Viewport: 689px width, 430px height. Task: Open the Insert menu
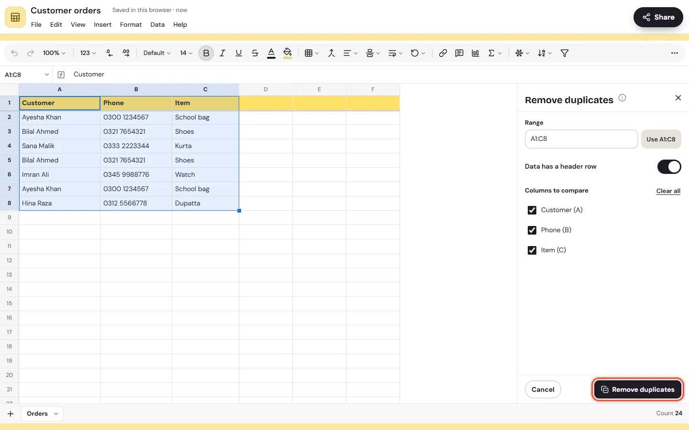[x=102, y=25]
